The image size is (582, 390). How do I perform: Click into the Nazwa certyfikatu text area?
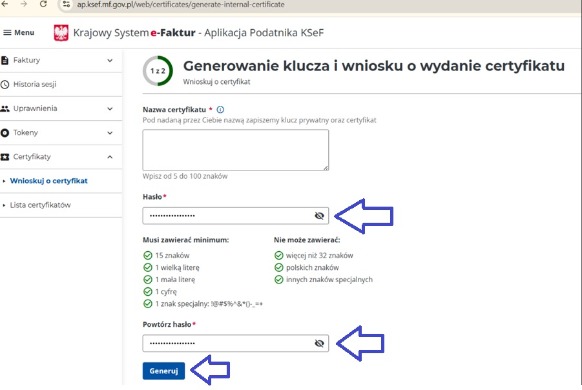coord(235,150)
